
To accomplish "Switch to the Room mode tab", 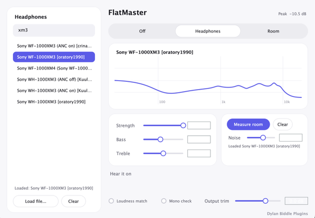I will point(273,31).
